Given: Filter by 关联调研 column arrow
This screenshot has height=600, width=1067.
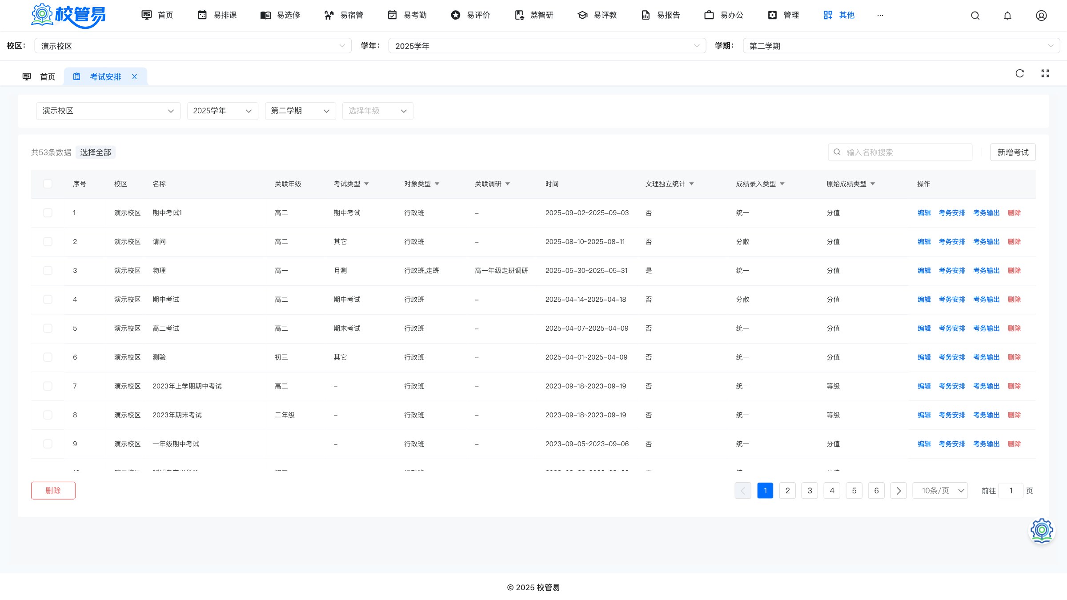Looking at the screenshot, I should click(x=508, y=184).
